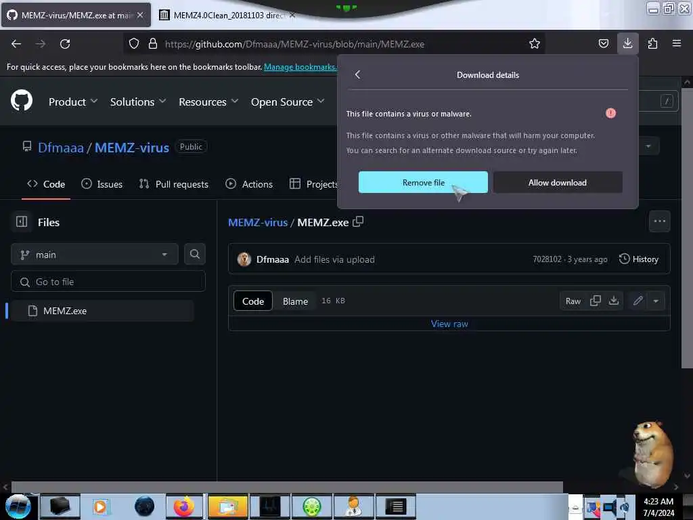This screenshot has width=693, height=520.
Task: Open the commit History link
Action: 639,259
